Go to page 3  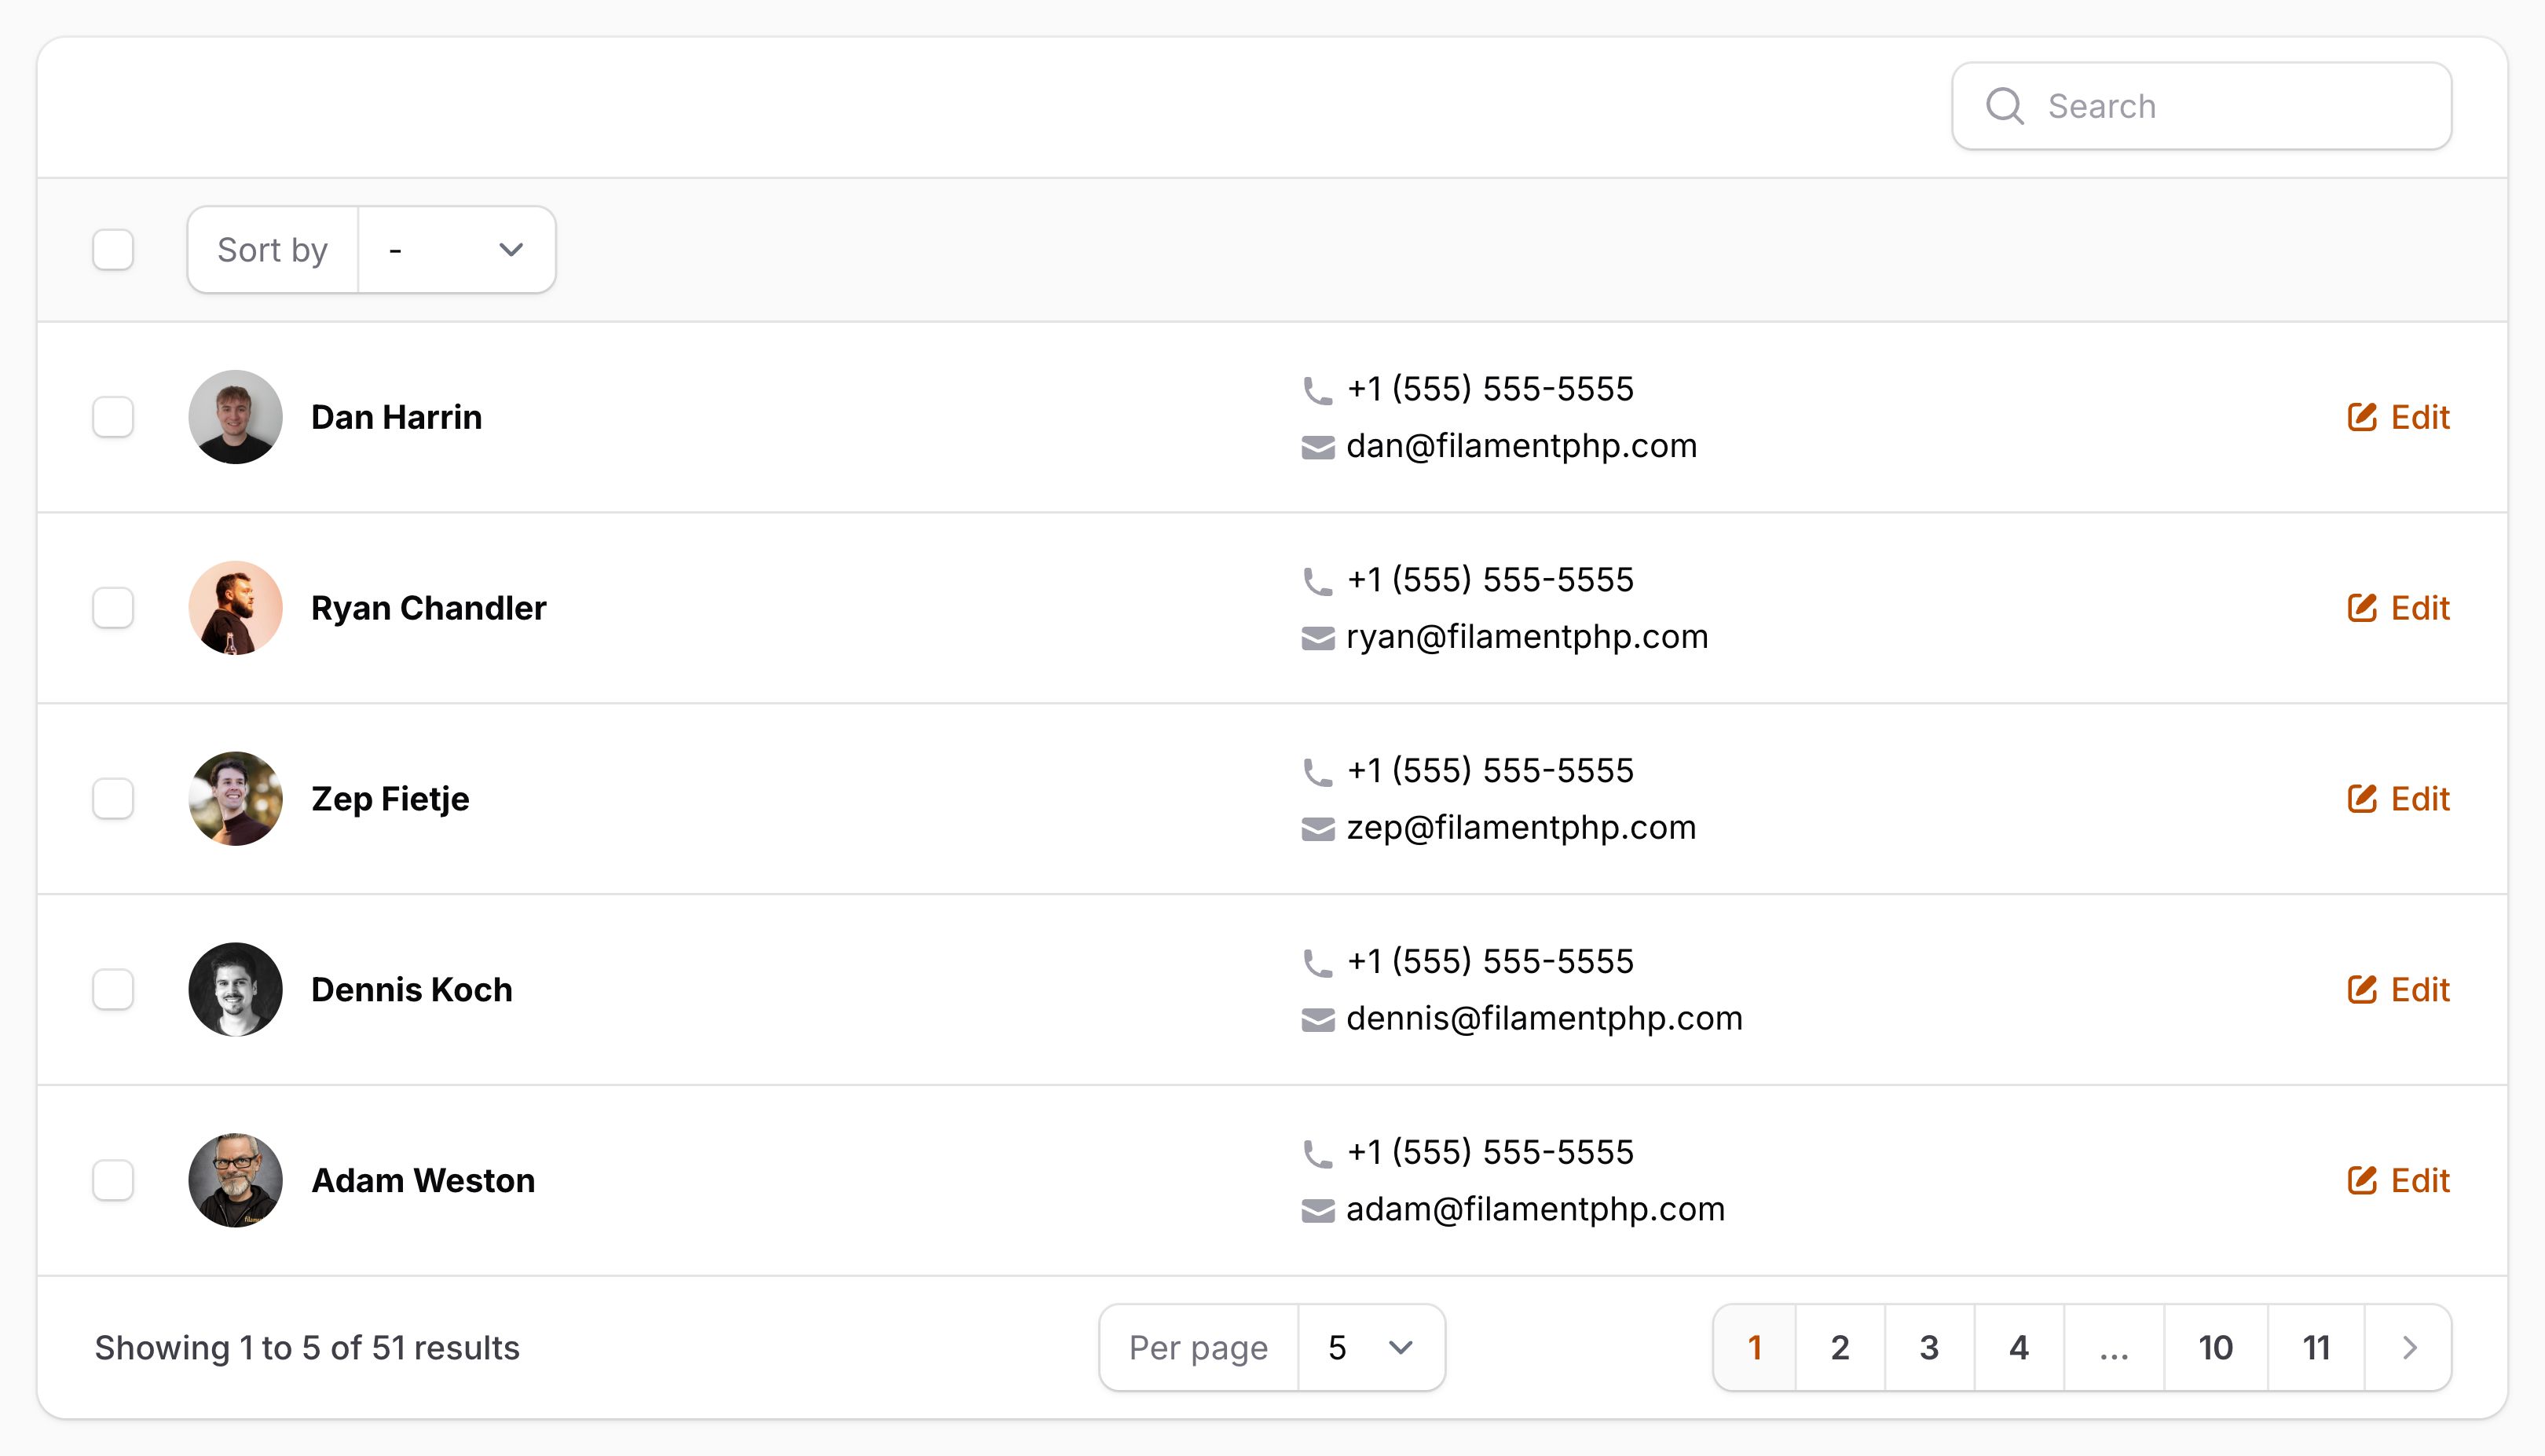pos(1929,1348)
